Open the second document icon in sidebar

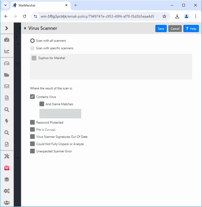click(x=6, y=144)
